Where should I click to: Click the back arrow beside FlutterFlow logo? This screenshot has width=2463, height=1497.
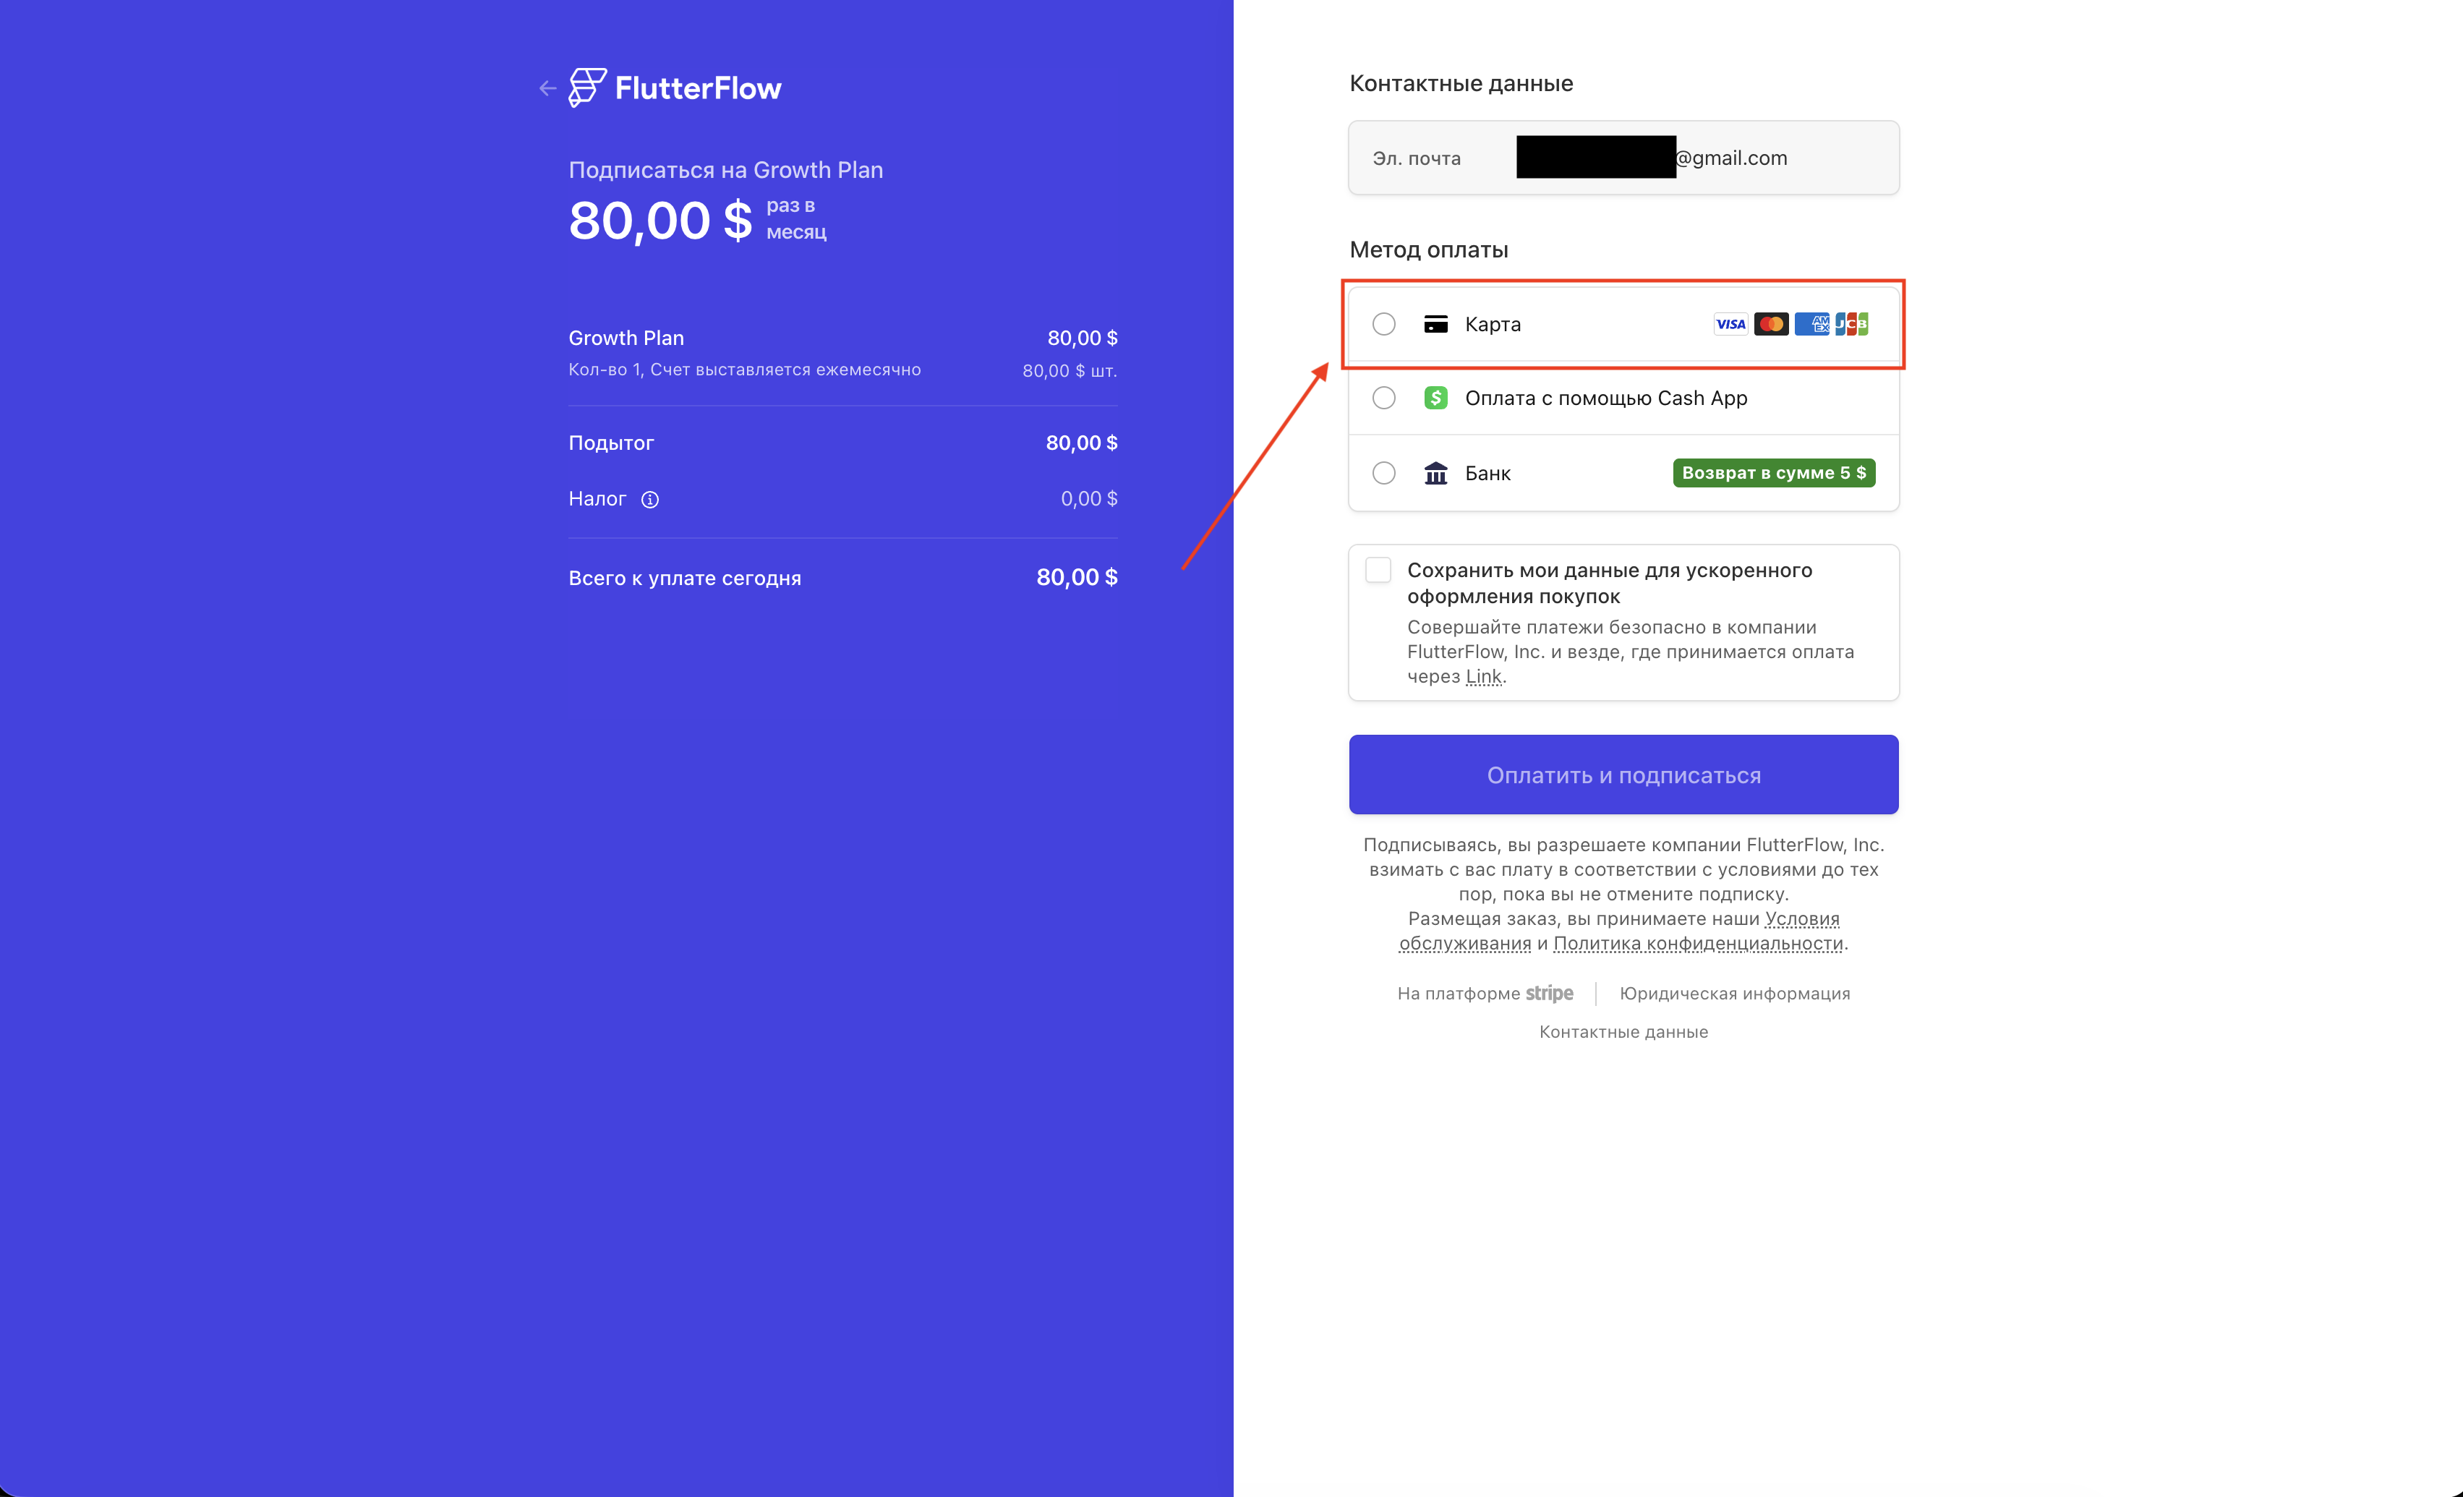[547, 88]
